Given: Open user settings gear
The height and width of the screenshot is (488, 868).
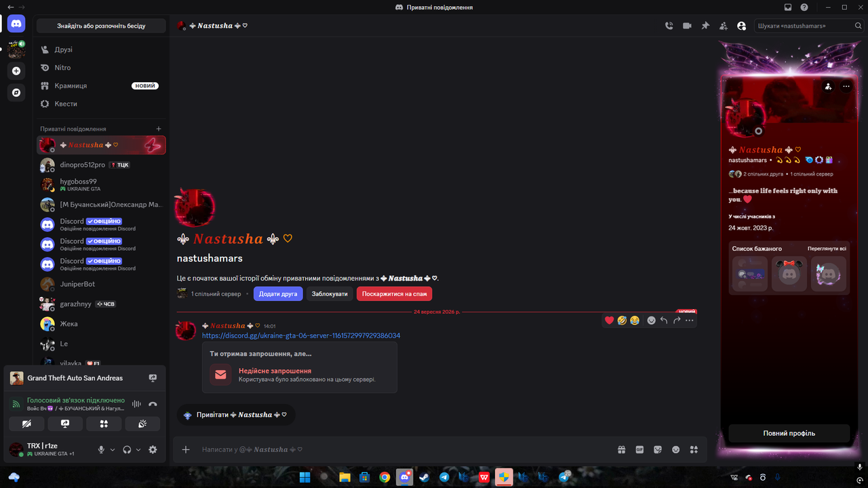Looking at the screenshot, I should [x=153, y=449].
